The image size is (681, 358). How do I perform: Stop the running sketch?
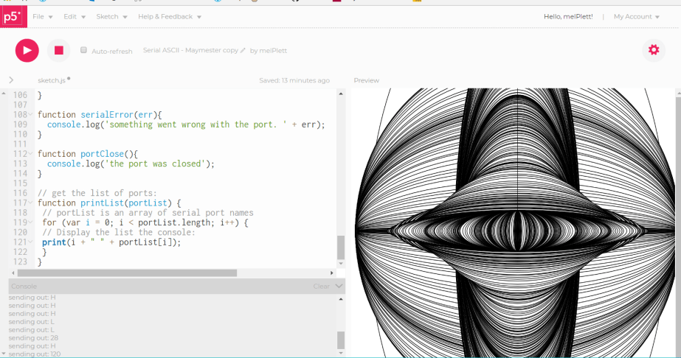pos(59,50)
